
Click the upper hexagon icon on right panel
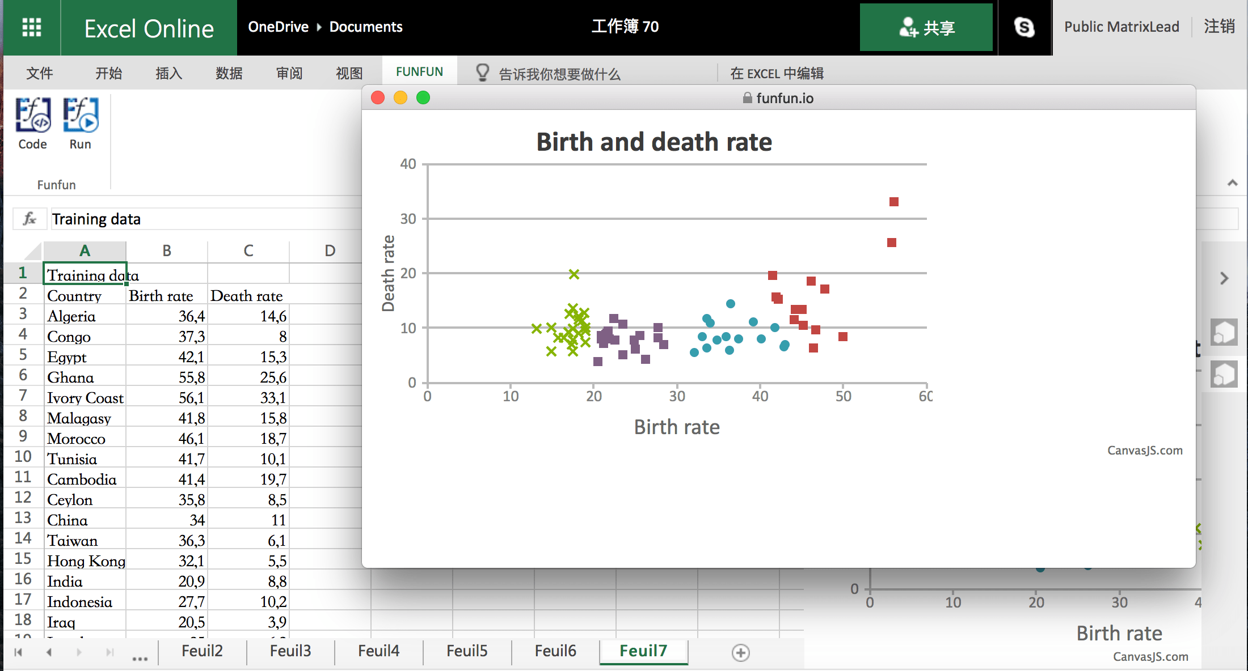point(1225,332)
